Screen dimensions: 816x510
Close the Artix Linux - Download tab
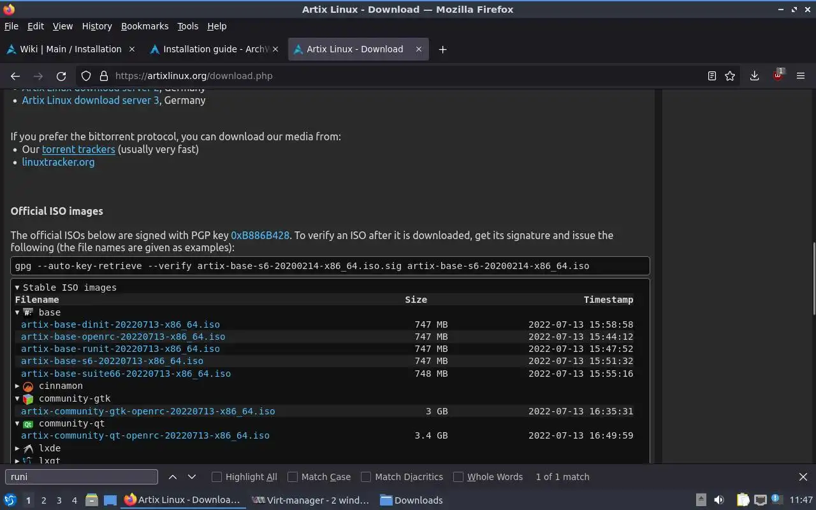click(419, 49)
